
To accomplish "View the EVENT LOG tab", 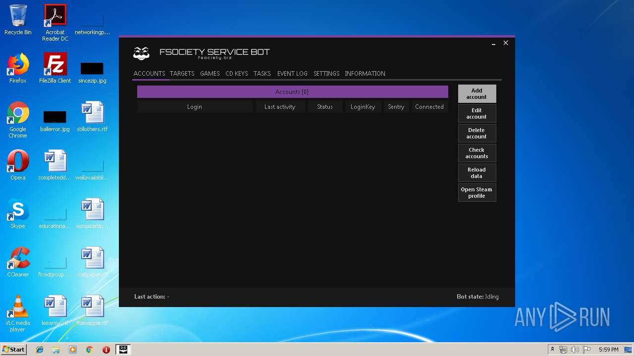I will click(292, 74).
